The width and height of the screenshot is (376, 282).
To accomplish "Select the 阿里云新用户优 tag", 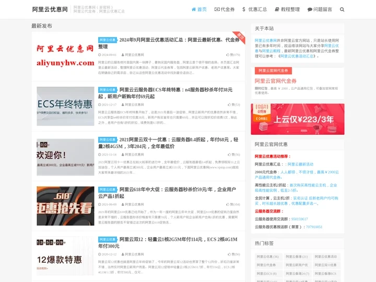I will [297, 265].
